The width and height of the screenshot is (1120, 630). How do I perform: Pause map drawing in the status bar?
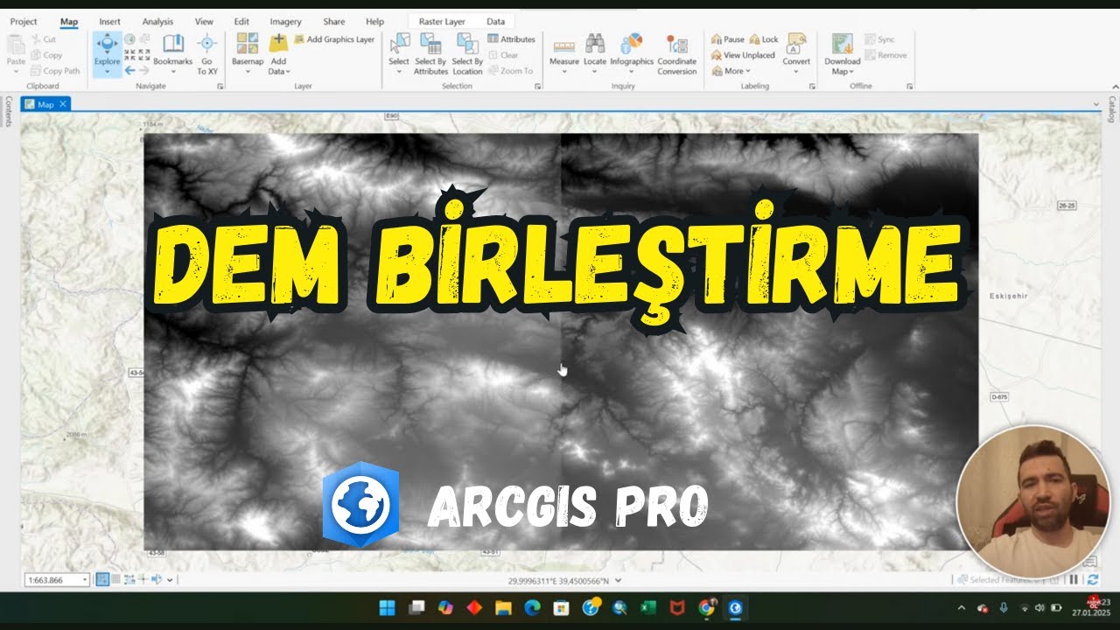[x=1074, y=579]
